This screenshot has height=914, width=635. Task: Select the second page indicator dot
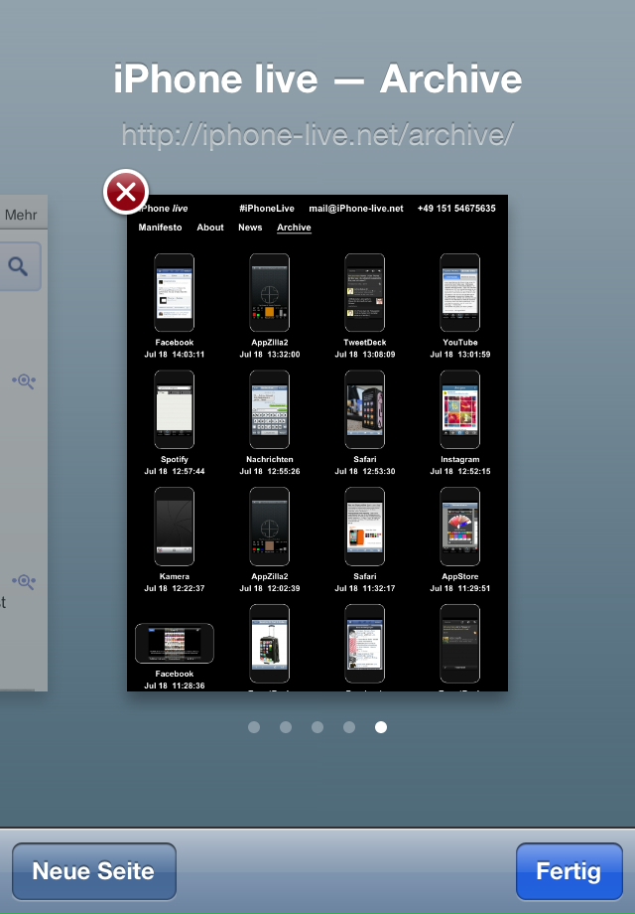click(286, 727)
